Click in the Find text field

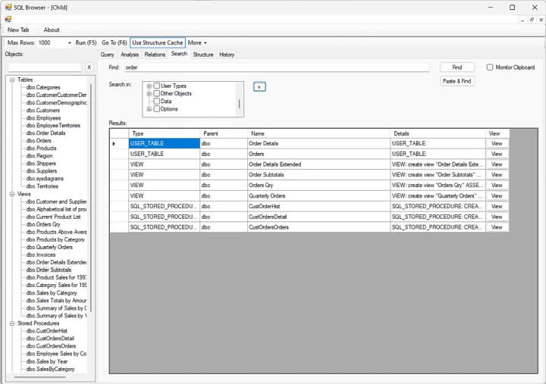click(x=277, y=67)
